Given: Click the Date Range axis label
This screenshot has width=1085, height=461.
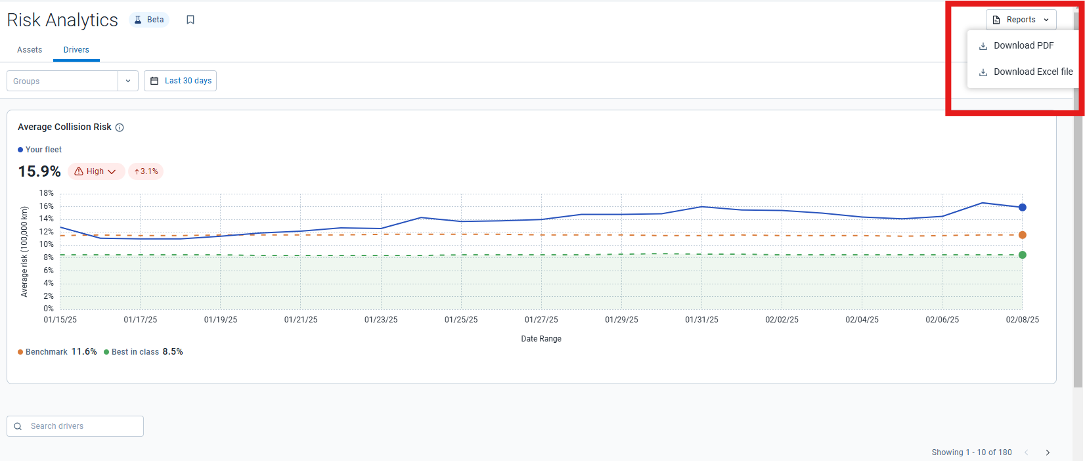Looking at the screenshot, I should pyautogui.click(x=541, y=339).
